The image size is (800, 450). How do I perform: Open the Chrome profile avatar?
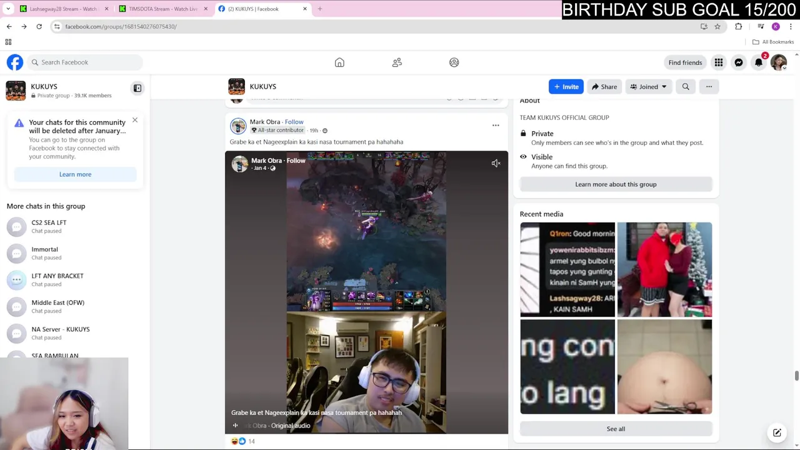tap(776, 26)
